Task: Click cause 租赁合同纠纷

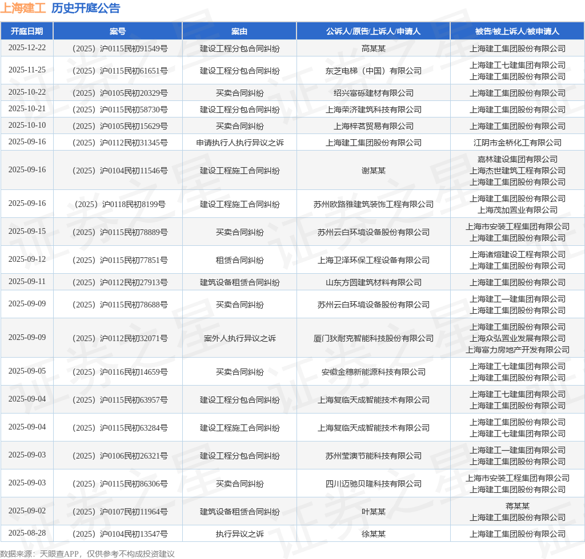Action: point(240,260)
